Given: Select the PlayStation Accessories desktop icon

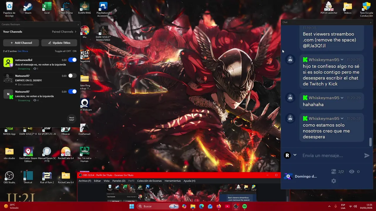Looking at the screenshot, I should 103,9.
